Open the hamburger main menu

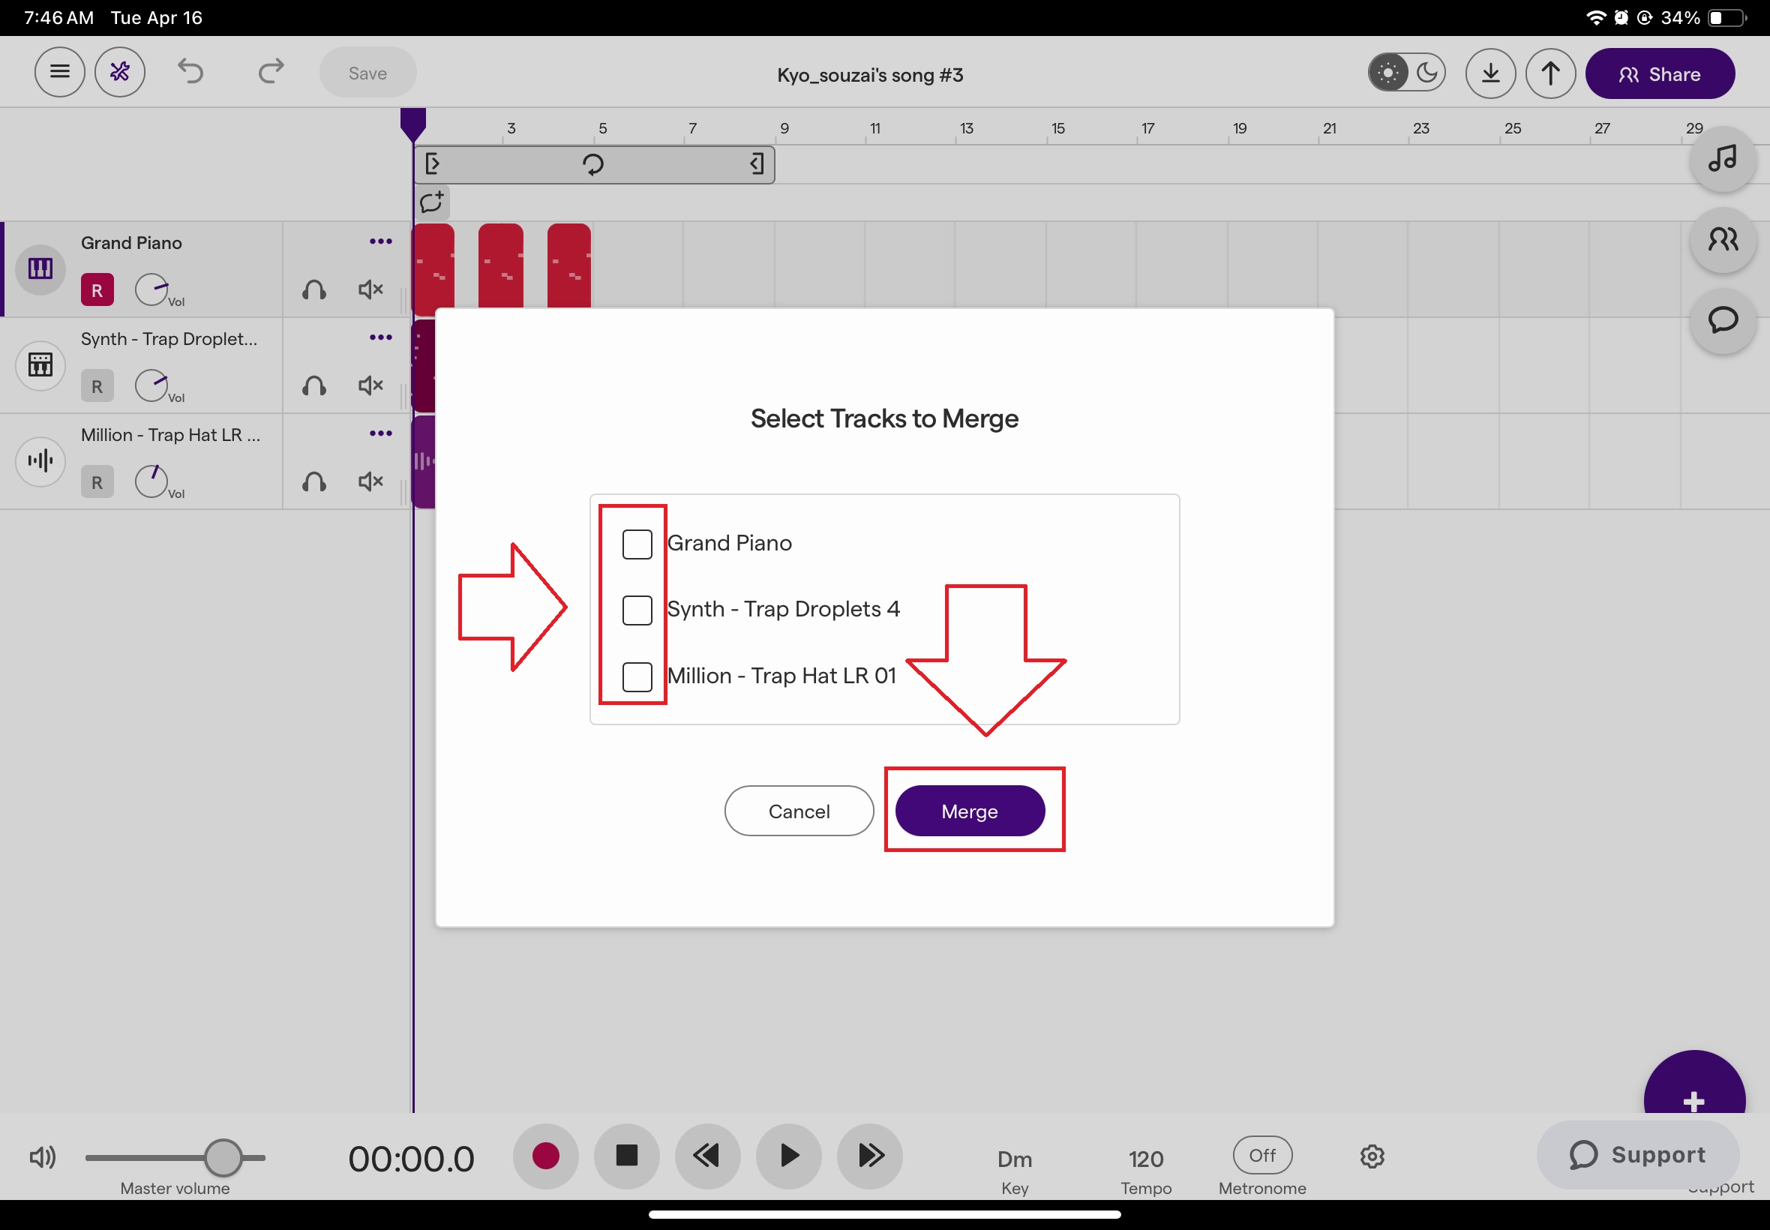pos(59,71)
